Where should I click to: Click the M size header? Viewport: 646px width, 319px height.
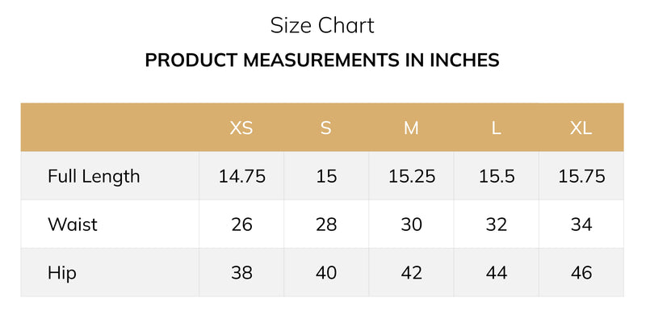tap(411, 128)
